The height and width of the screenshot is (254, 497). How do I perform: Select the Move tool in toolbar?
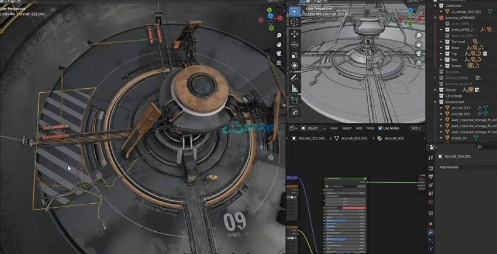[x=295, y=34]
